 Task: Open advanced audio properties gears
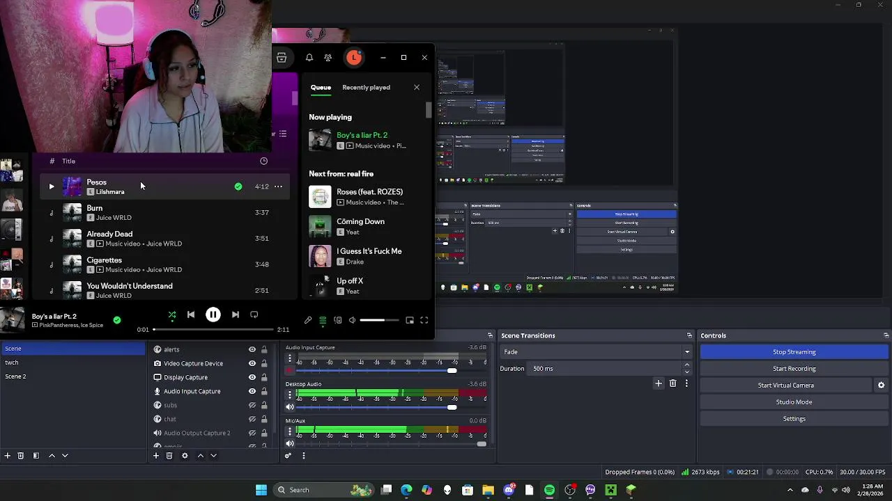tap(288, 456)
